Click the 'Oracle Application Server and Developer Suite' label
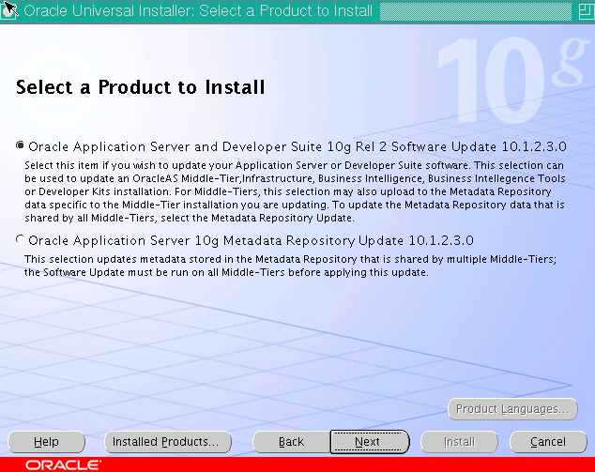Viewport: 595px width, 472px height. 297,146
